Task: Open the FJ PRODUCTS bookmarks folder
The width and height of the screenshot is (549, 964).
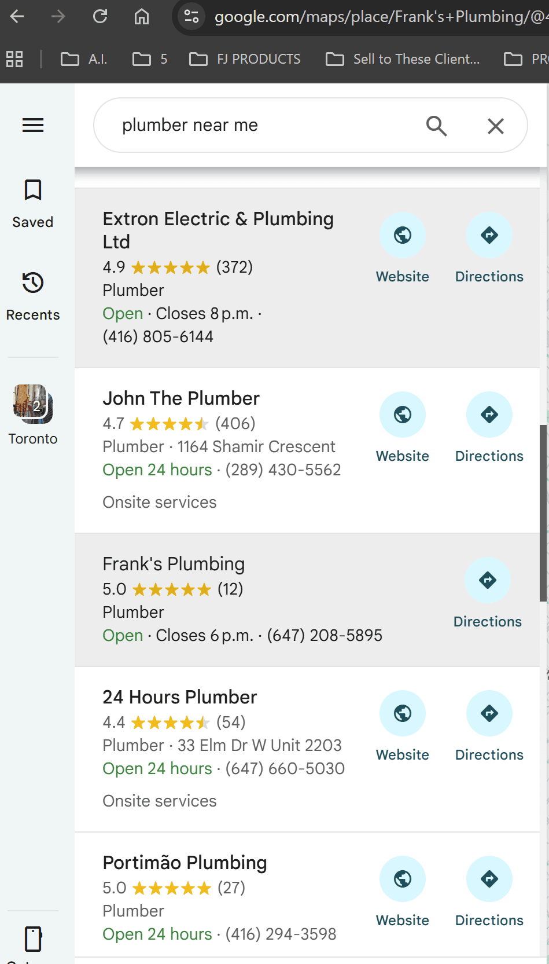Action: pos(245,59)
